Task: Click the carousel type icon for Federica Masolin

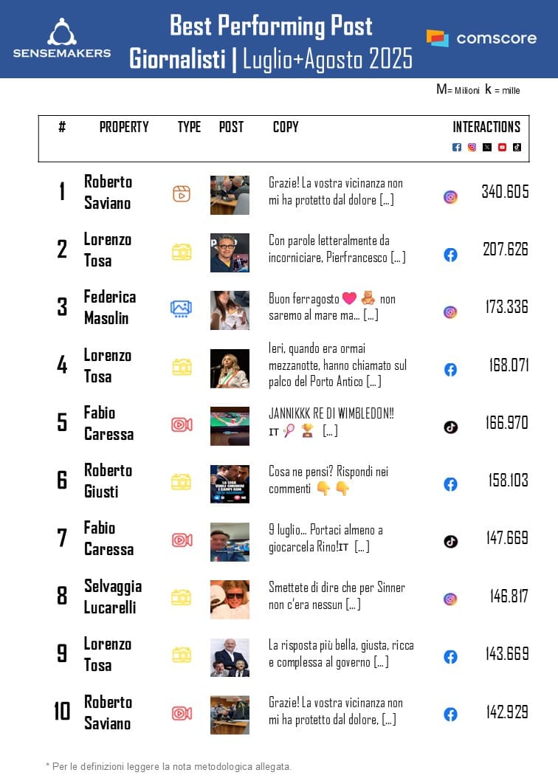Action: 182,309
